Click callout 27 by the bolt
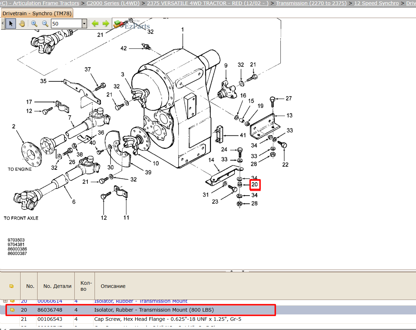 [x=289, y=99]
